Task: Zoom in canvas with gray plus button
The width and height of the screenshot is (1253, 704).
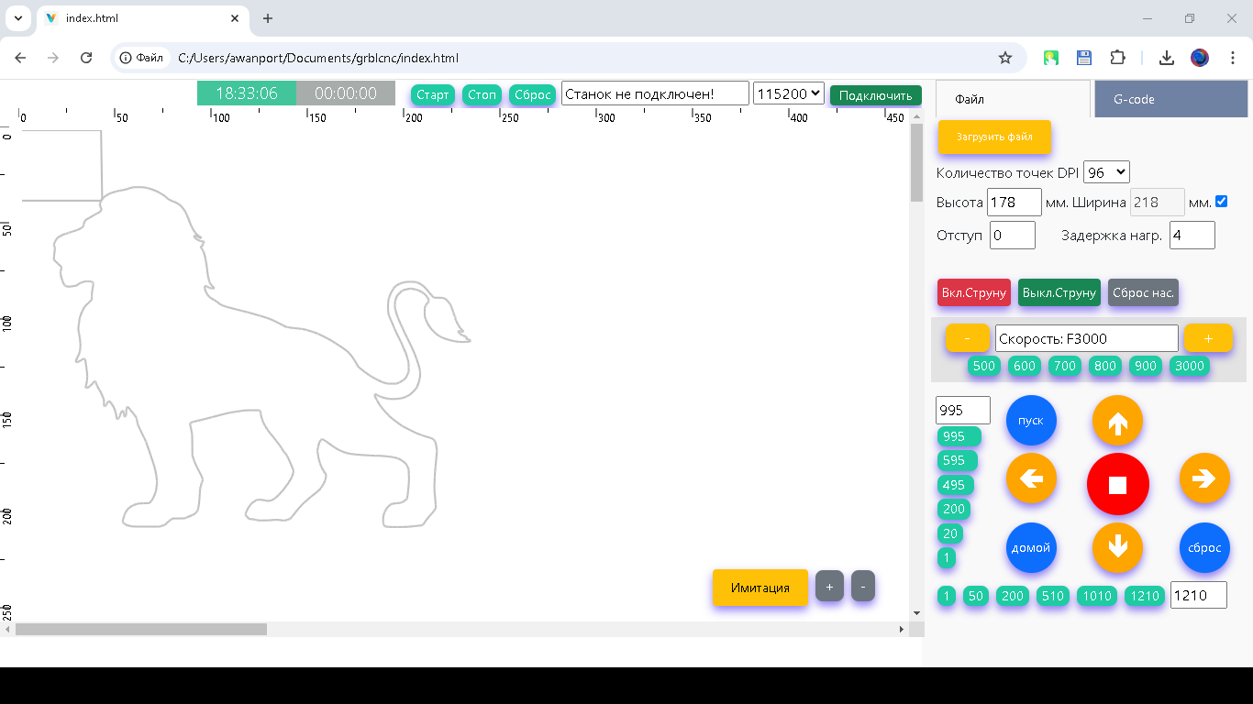Action: tap(829, 587)
